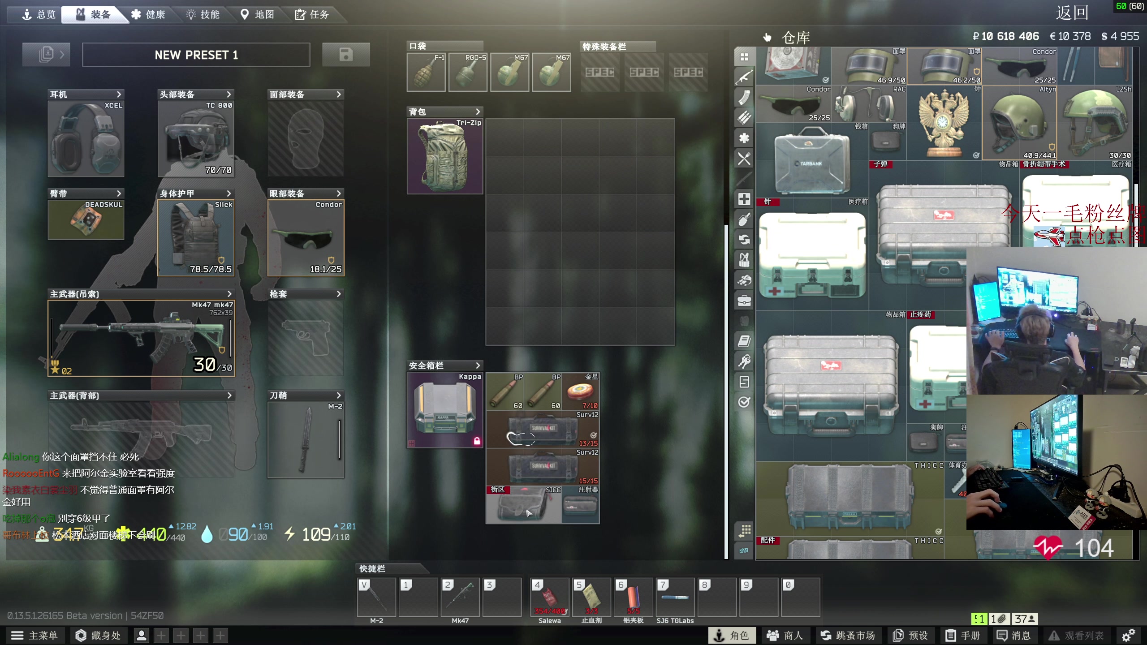
Task: Switch to the 装备 gear tab
Action: pyautogui.click(x=93, y=14)
